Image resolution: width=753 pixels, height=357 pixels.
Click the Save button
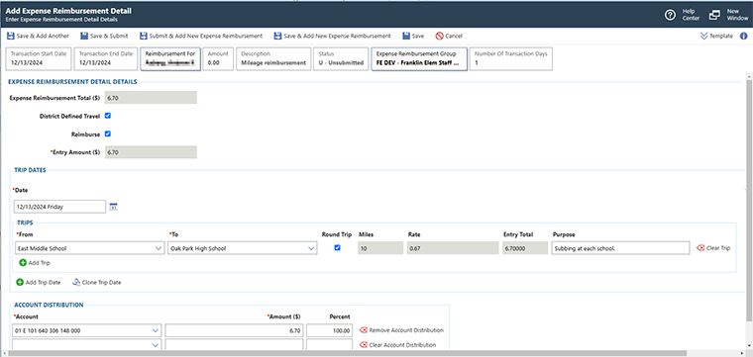[413, 36]
